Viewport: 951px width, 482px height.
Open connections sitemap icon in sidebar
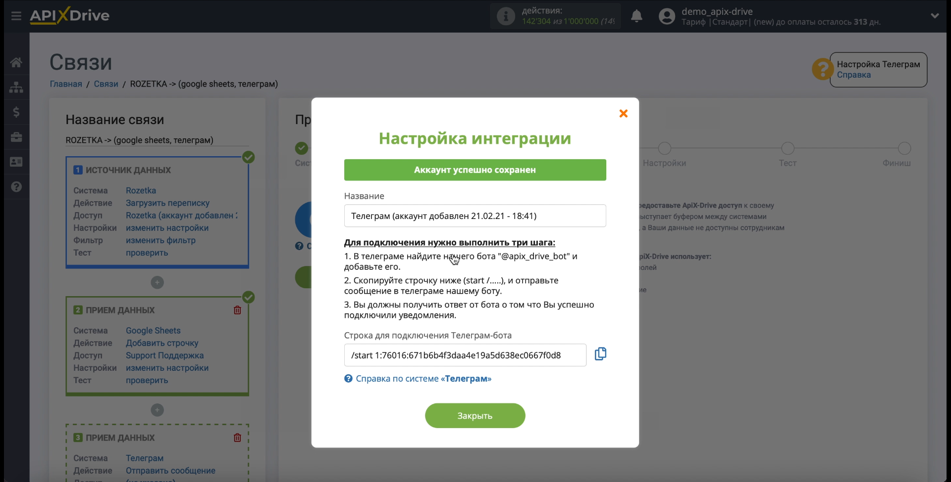tap(16, 88)
